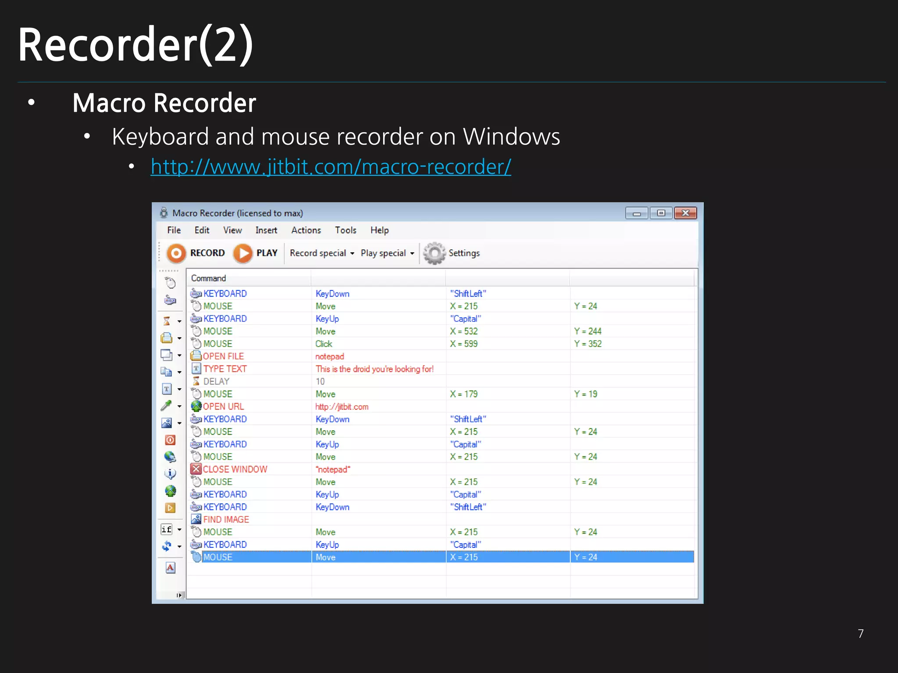Click the orange PLAY triangle icon
The image size is (898, 673).
[243, 253]
